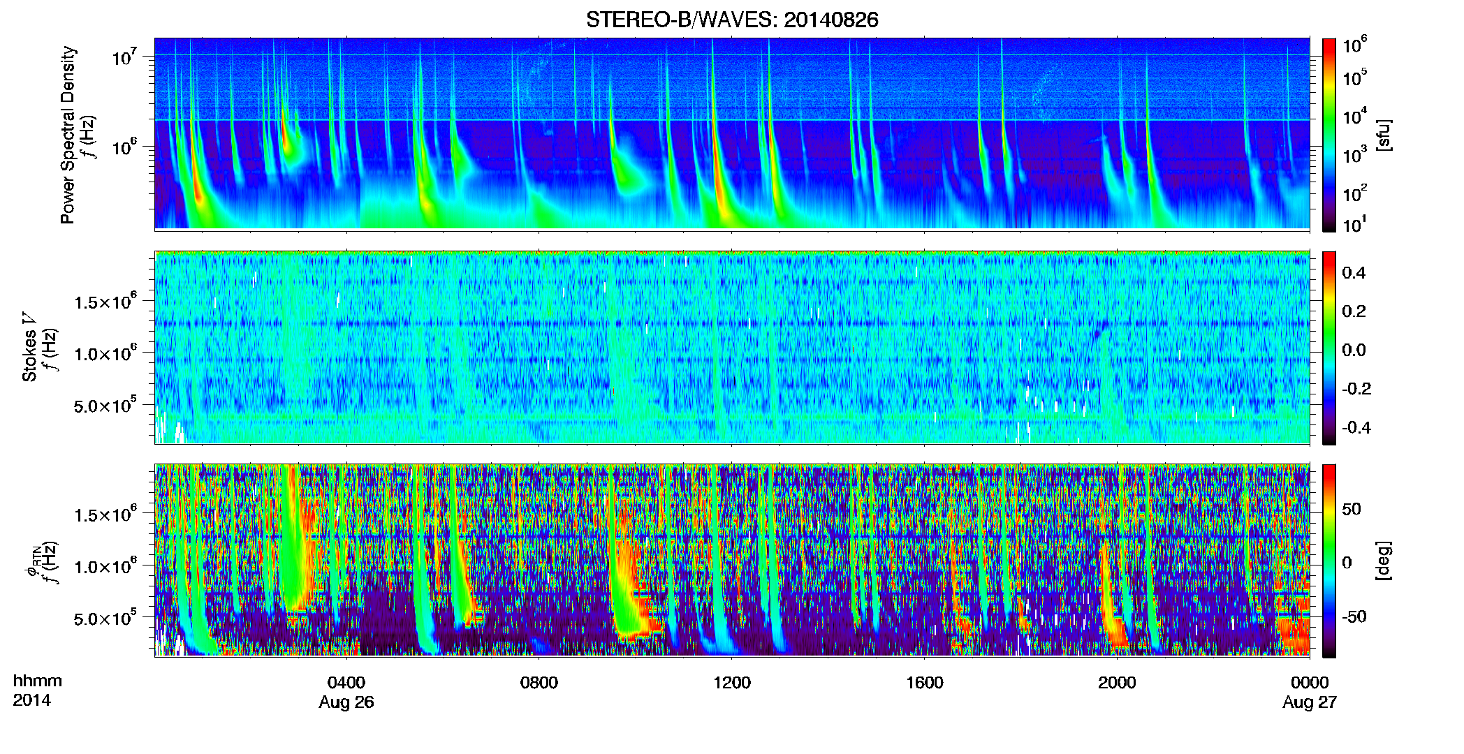Click the 10^5 value on the sfu color scale
The width and height of the screenshot is (1464, 754).
coord(1355,77)
